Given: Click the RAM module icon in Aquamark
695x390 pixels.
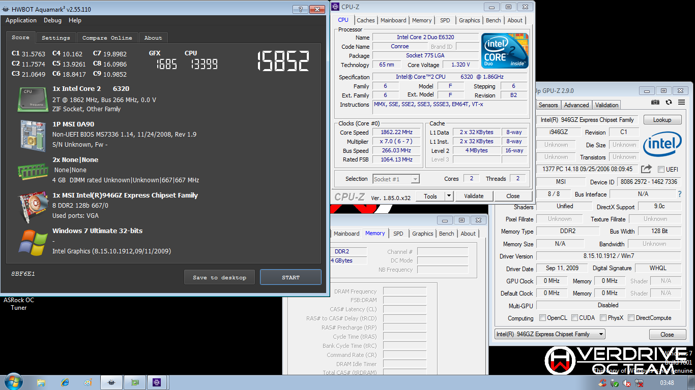Looking at the screenshot, I should 33,171.
